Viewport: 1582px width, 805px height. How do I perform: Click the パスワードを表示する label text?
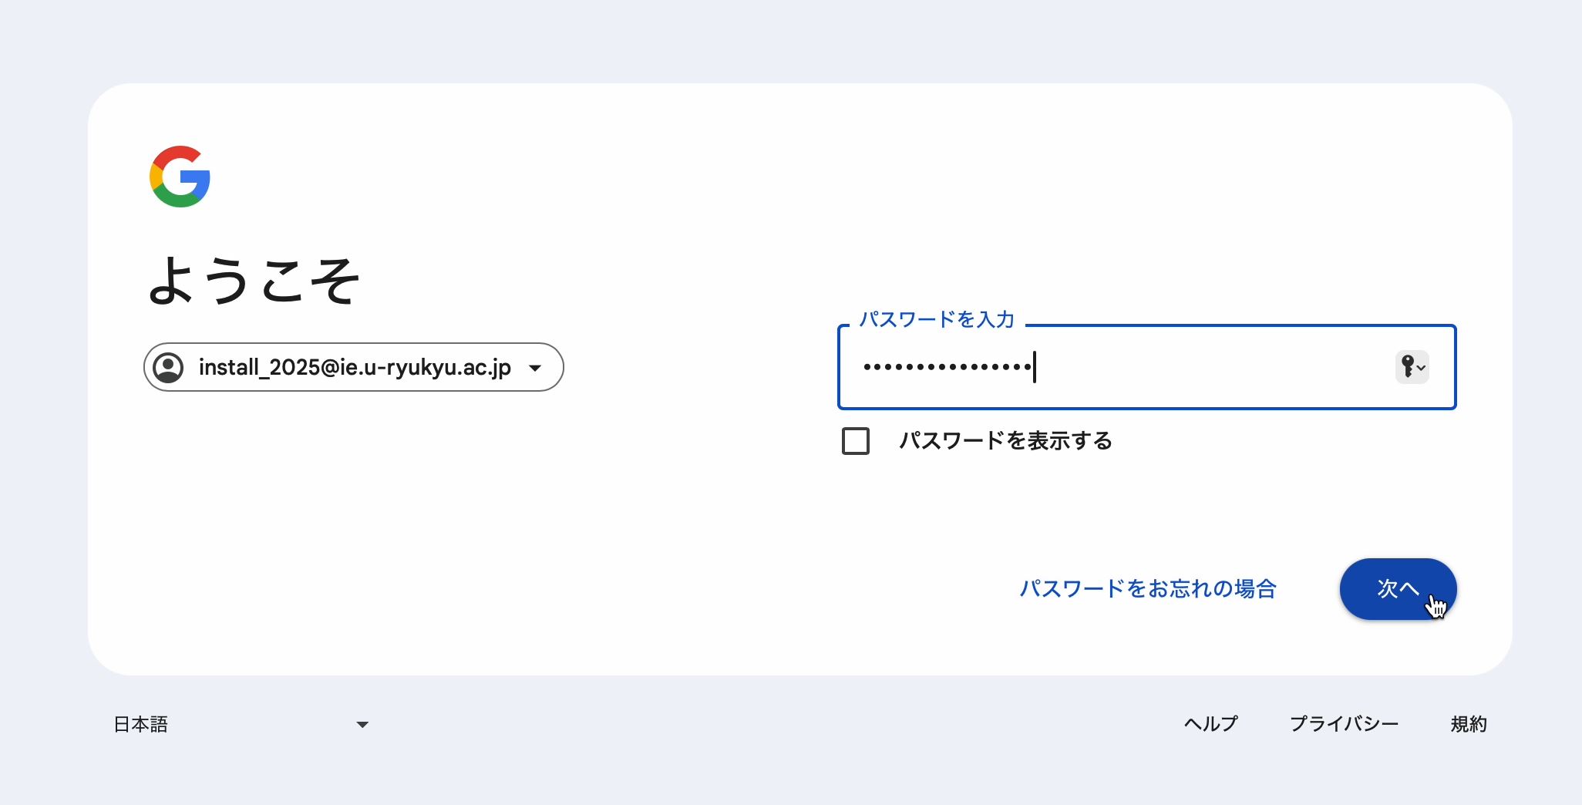1005,441
